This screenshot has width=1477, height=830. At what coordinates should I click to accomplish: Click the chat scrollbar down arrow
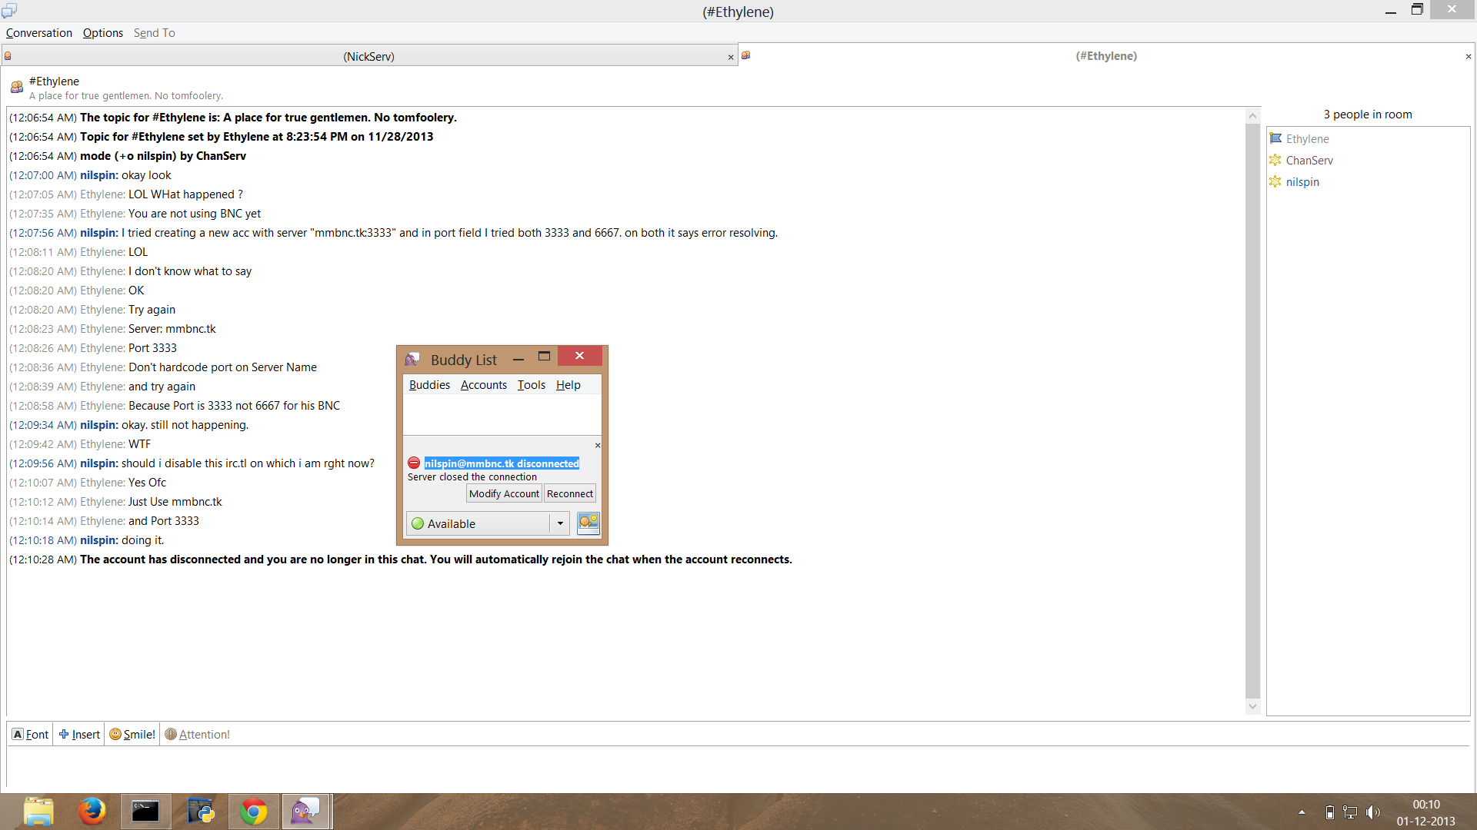pos(1252,706)
